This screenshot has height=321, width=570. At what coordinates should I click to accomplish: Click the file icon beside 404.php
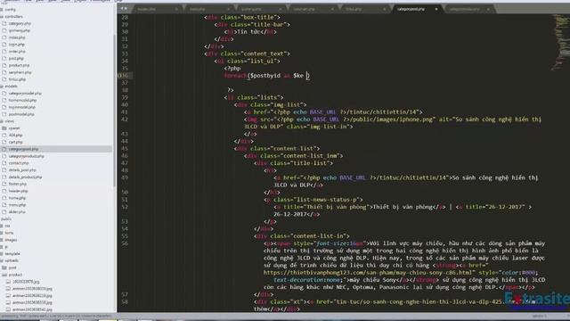[4, 135]
